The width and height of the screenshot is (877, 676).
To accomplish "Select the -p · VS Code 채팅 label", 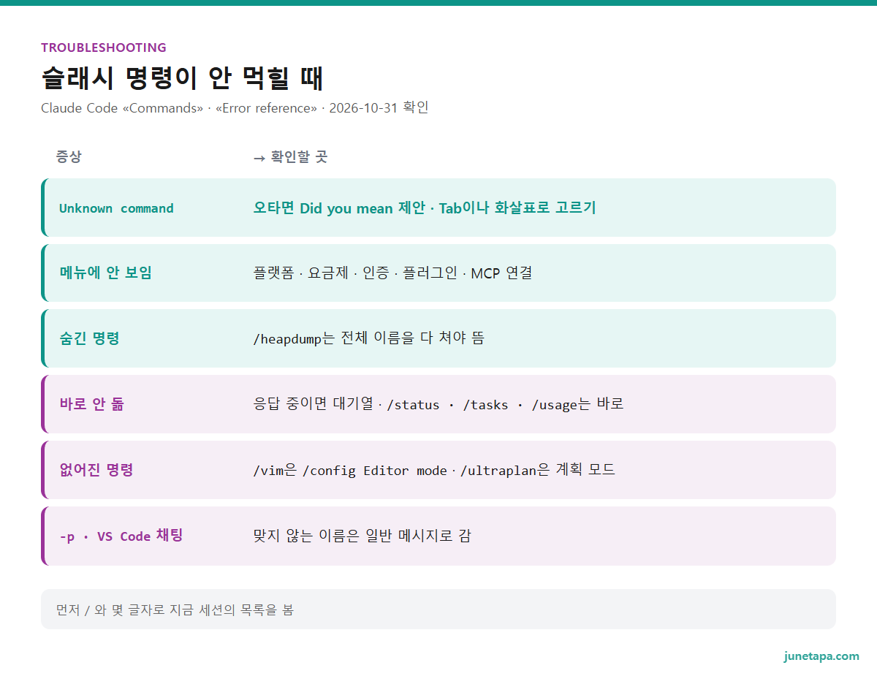I will click(x=121, y=536).
